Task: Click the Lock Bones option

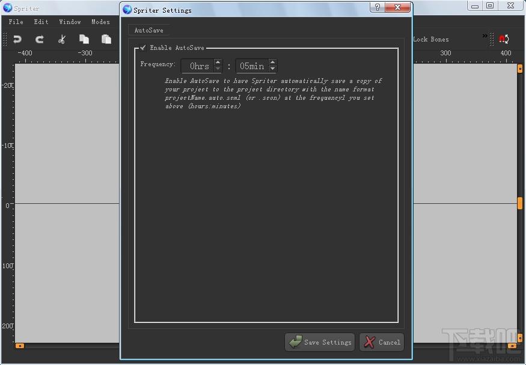Action: 431,39
